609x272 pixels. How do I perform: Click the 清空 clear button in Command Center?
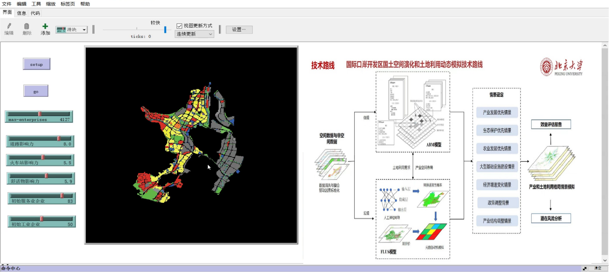[597, 268]
